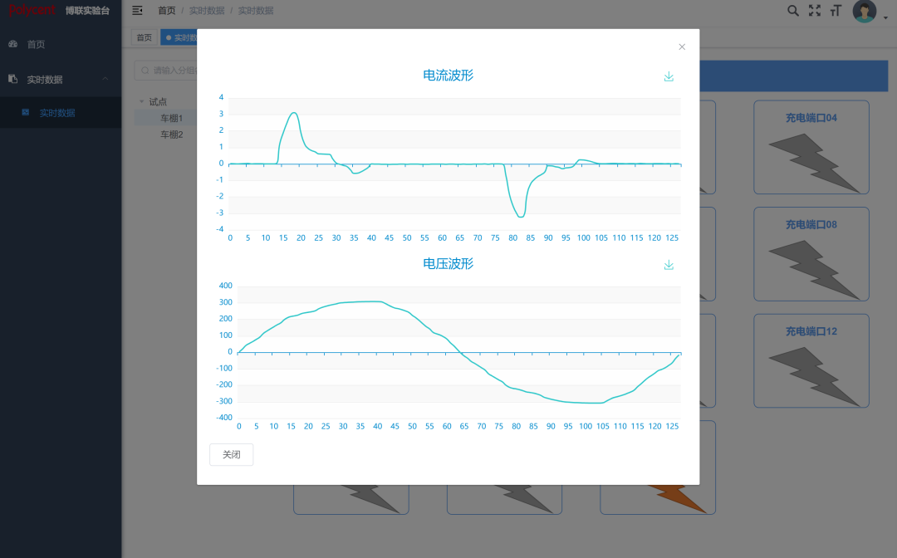Collapse the 实时数据 sidebar submenu
The width and height of the screenshot is (897, 558).
(105, 80)
